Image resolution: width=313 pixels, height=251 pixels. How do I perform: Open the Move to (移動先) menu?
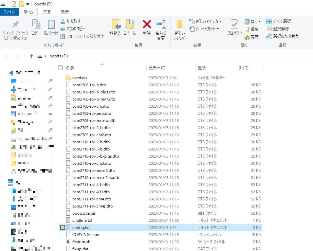(115, 28)
